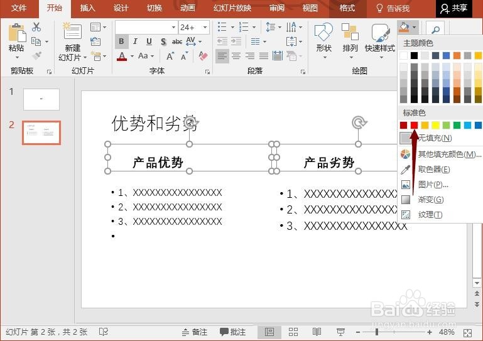Viewport: 483px width, 341px height.
Task: Click the Cut scissors icon
Action: [36, 27]
